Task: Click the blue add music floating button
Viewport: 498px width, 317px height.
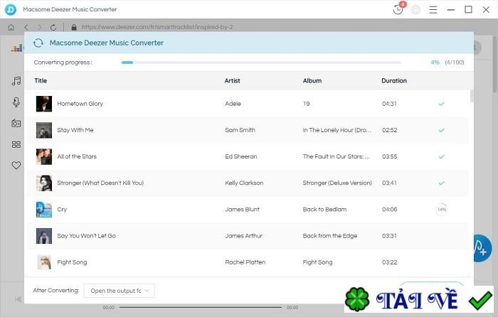Action: [x=482, y=248]
